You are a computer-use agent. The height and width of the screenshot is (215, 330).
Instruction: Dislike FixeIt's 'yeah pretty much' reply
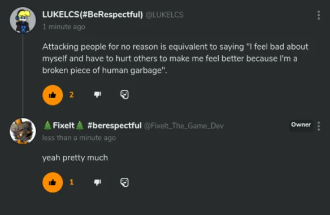click(97, 182)
